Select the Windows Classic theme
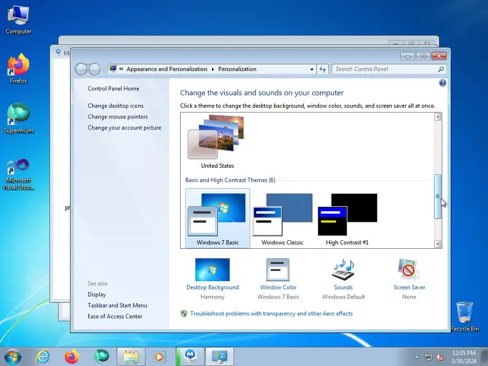Viewport: 488px width, 366px height. click(282, 218)
